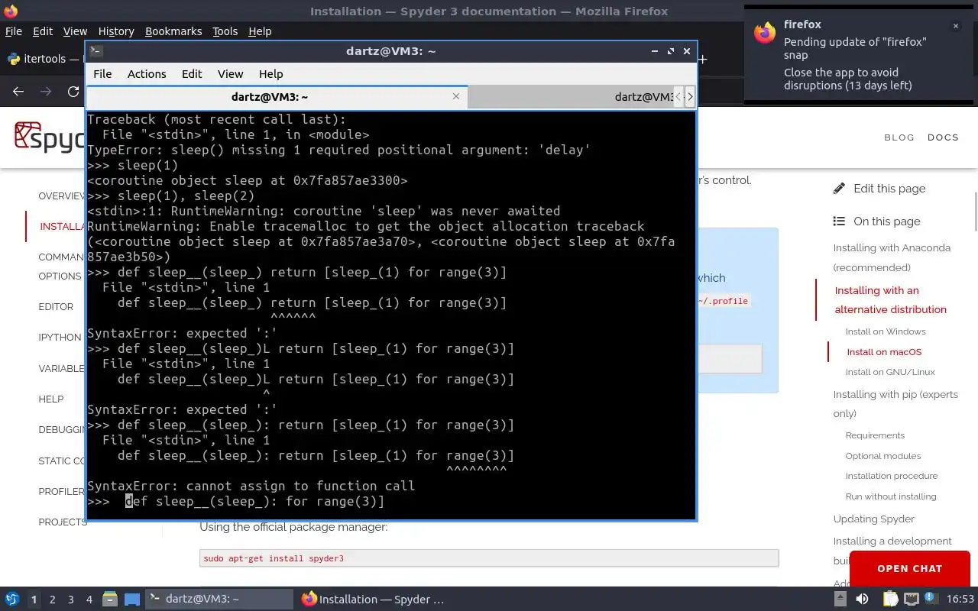The width and height of the screenshot is (978, 611).
Task: Open the terminal File menu
Action: [102, 73]
